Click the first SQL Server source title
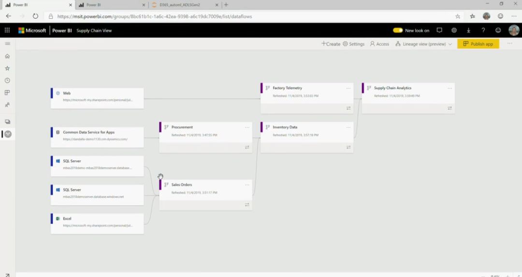Viewport: 522px width, 277px height. 72,161
